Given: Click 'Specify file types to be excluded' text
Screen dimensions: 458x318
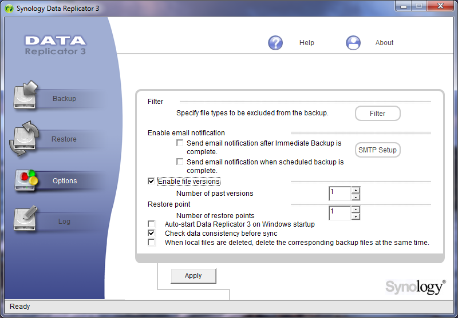Looking at the screenshot, I should pyautogui.click(x=252, y=113).
